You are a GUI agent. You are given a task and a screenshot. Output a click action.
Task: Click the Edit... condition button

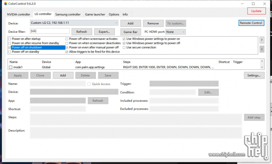point(208,92)
